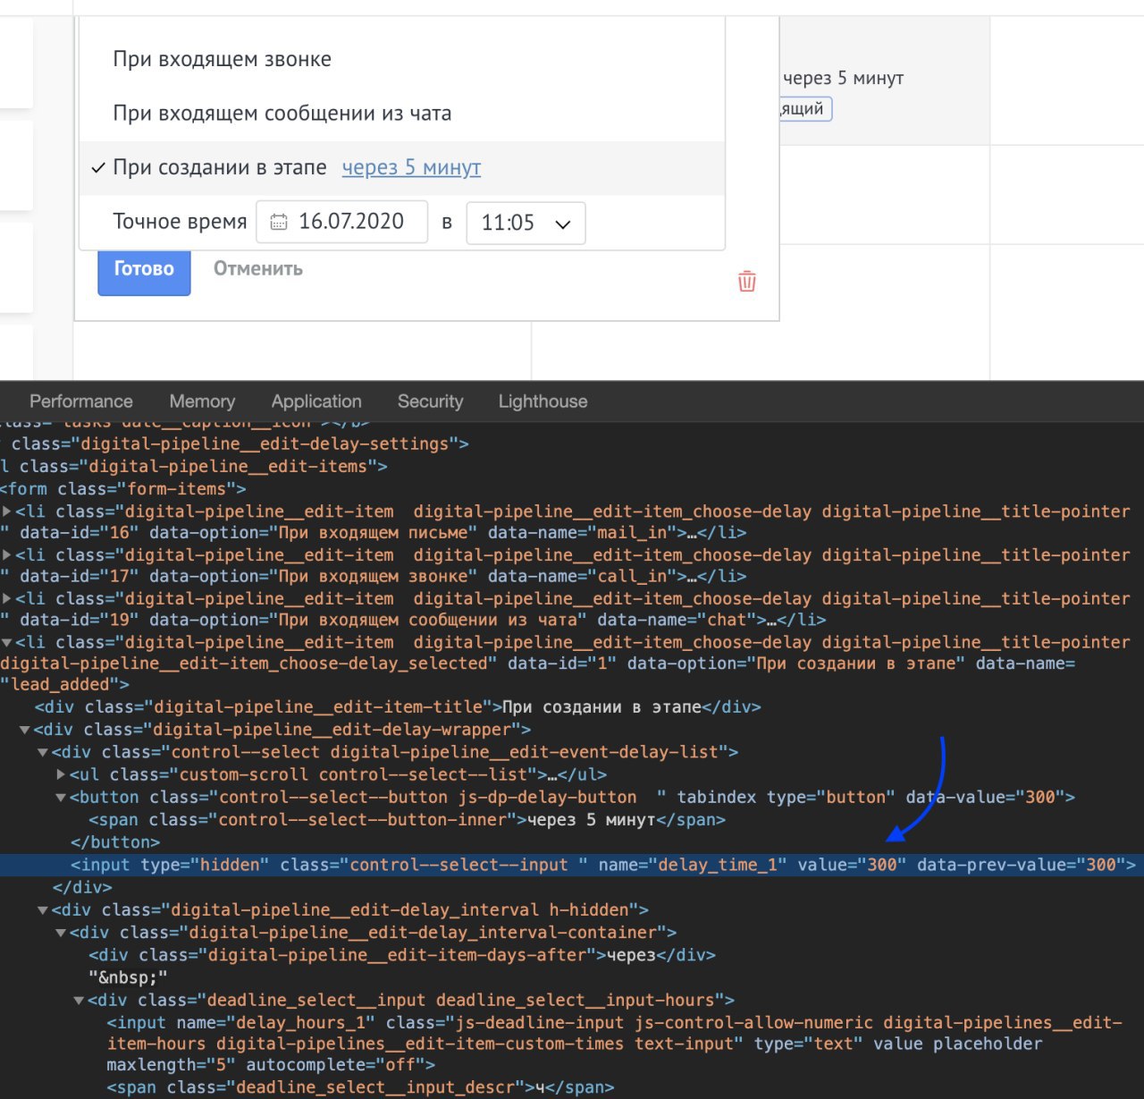Select the edit-item-days-after div line
Image resolution: width=1144 pixels, height=1099 pixels.
tap(402, 955)
